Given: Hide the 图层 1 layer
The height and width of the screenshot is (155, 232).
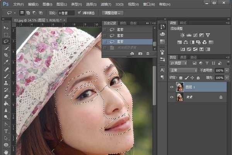Looking at the screenshot, I should pyautogui.click(x=172, y=87).
